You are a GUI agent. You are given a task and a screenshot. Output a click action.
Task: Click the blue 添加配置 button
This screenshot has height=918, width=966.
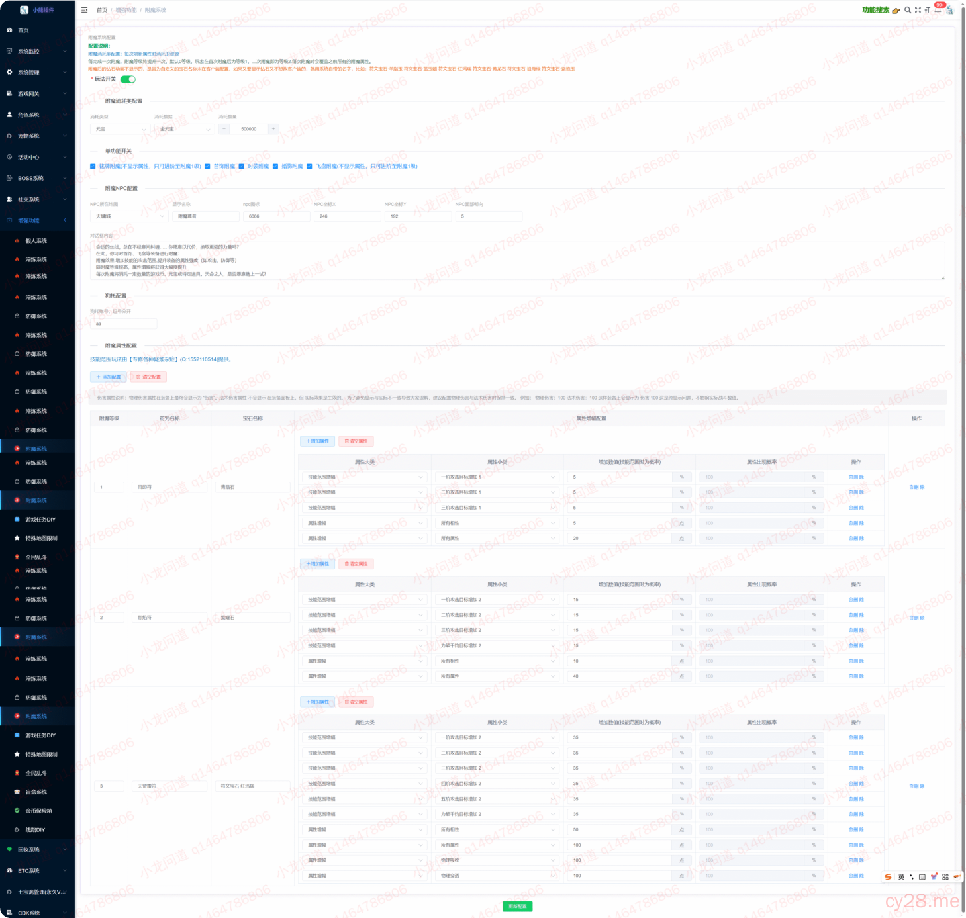(109, 377)
